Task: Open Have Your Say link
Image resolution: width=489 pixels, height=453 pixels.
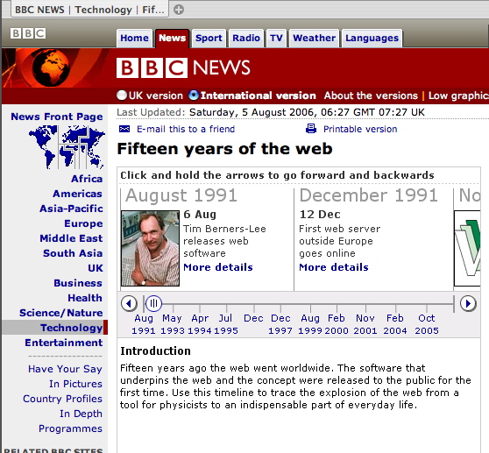Action: (65, 369)
